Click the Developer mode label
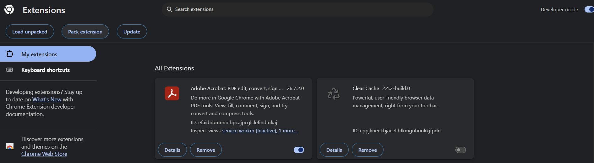The width and height of the screenshot is (594, 163). (559, 9)
